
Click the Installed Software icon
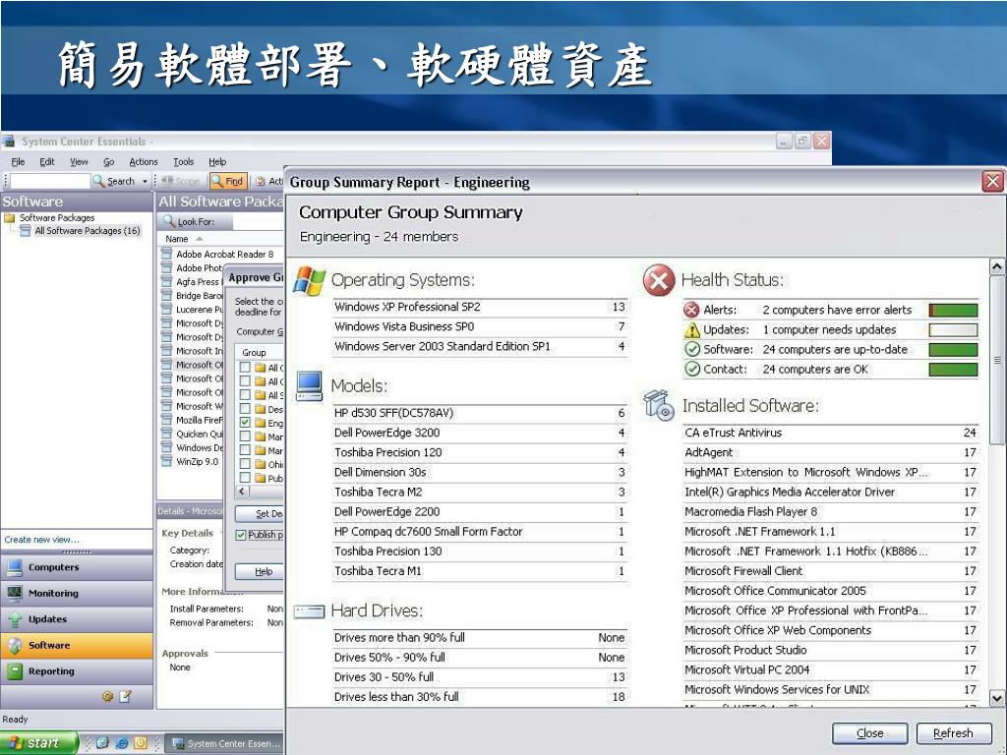click(659, 405)
